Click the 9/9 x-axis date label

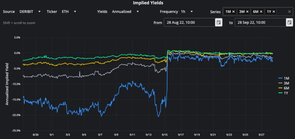click(116, 134)
